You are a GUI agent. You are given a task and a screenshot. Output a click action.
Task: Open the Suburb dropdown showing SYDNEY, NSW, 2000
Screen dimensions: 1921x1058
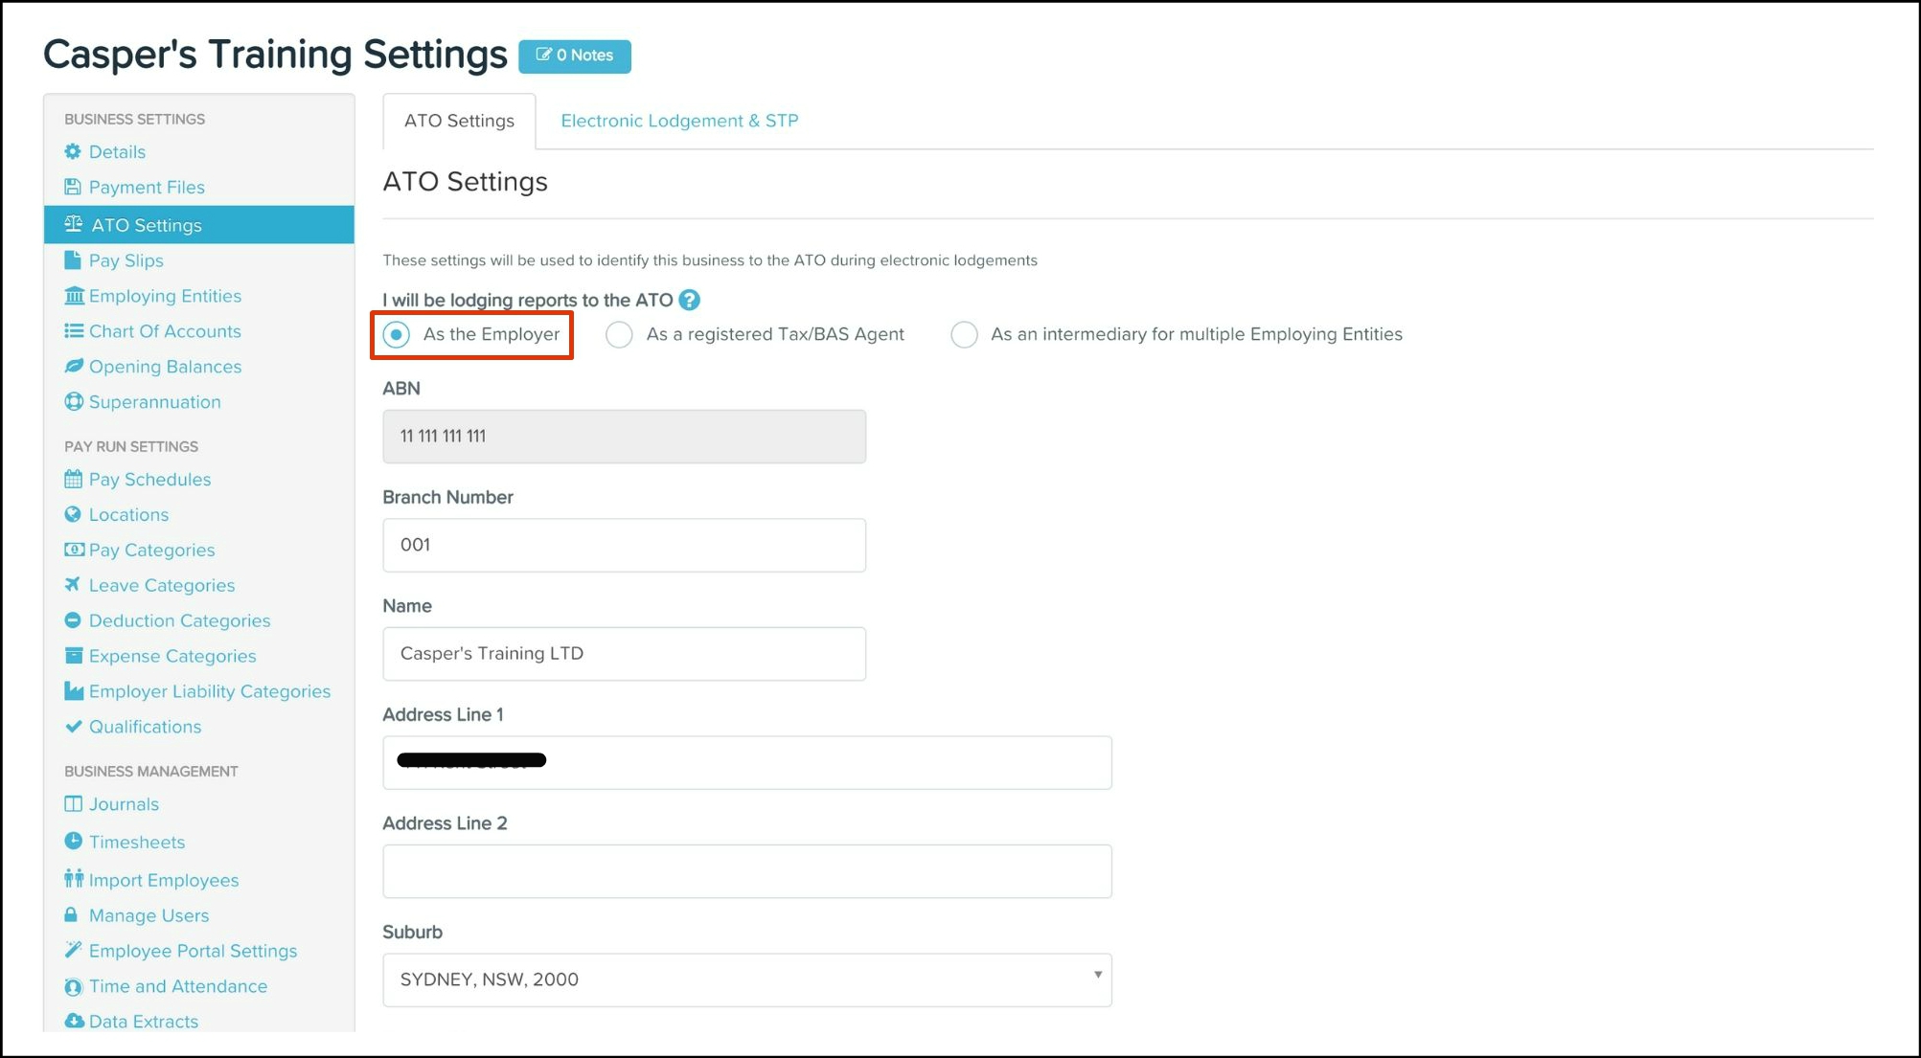[746, 979]
